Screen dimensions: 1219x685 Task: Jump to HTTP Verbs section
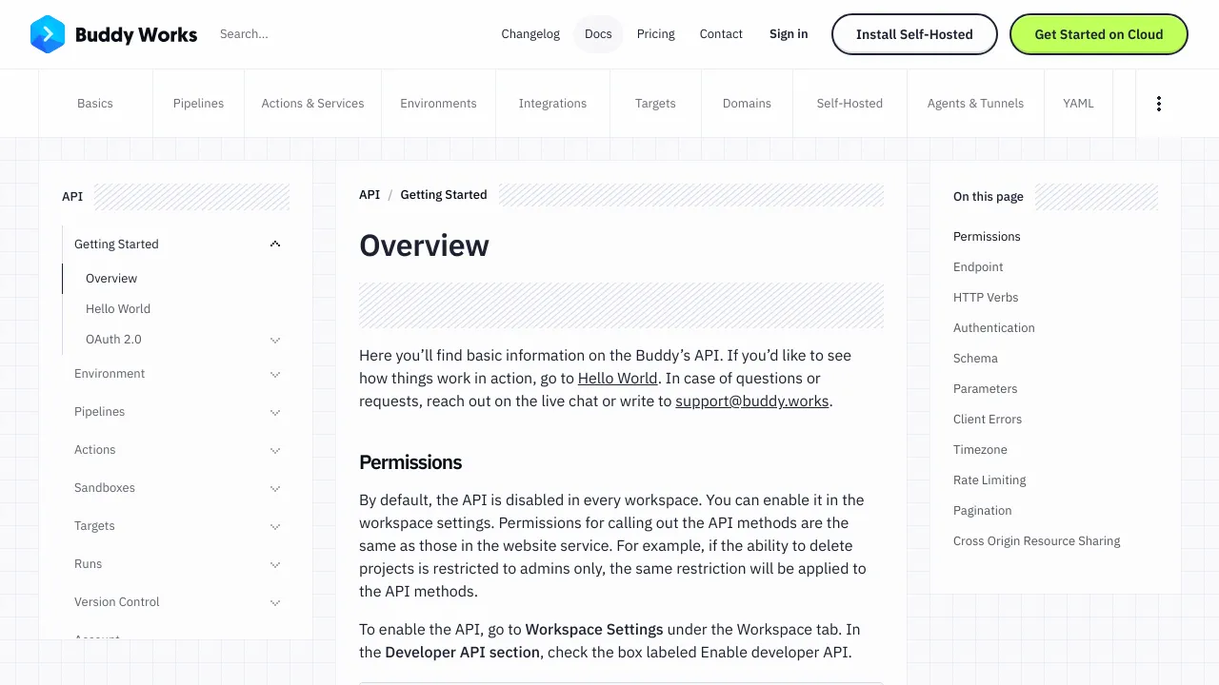[986, 298]
